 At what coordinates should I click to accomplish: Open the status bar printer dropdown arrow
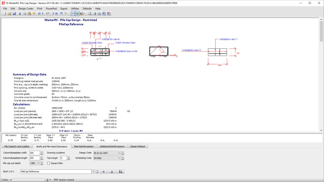50,180
